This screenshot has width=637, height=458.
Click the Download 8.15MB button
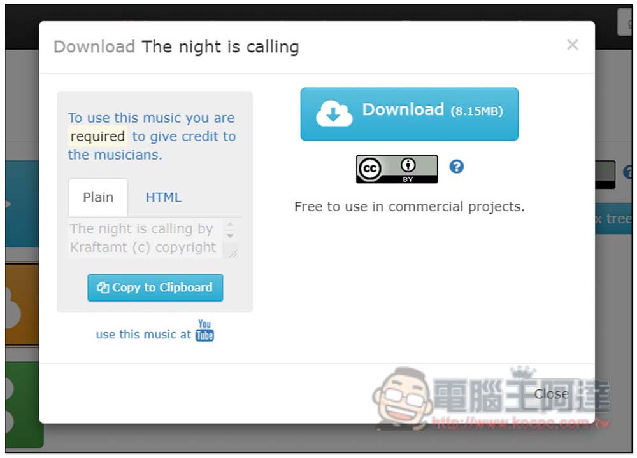coord(409,114)
